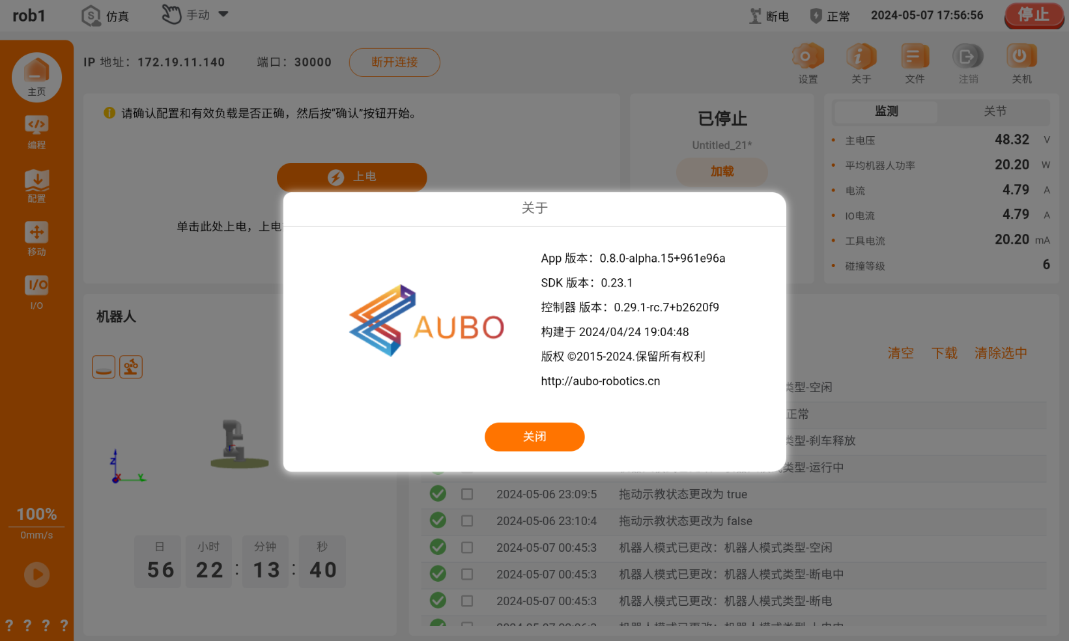Click the AUBO logo in About dialog
The image size is (1069, 641).
pos(427,320)
